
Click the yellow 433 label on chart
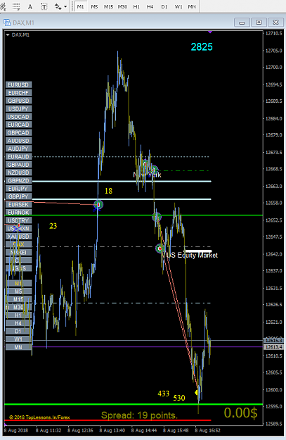coord(163,394)
